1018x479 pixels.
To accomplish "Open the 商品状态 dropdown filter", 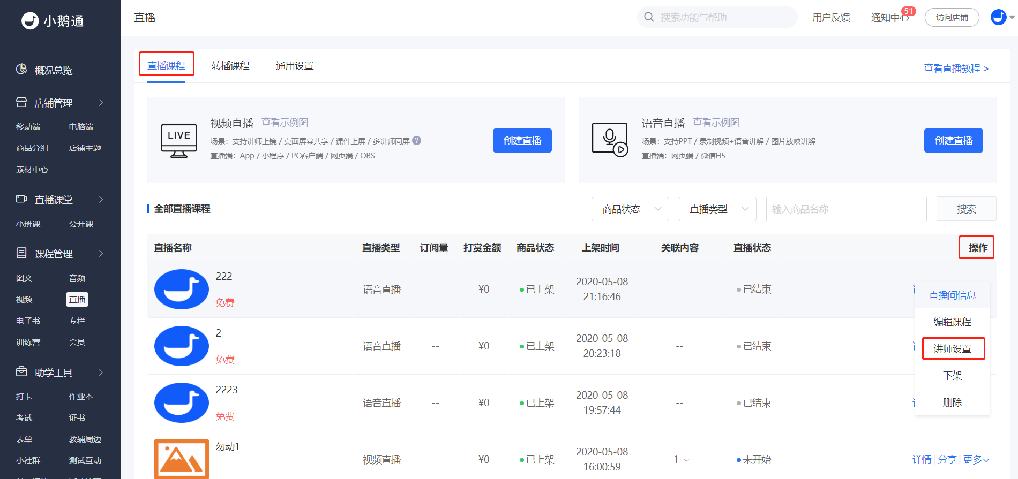I will pyautogui.click(x=630, y=209).
